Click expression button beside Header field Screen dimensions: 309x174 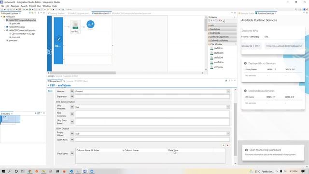72,91
